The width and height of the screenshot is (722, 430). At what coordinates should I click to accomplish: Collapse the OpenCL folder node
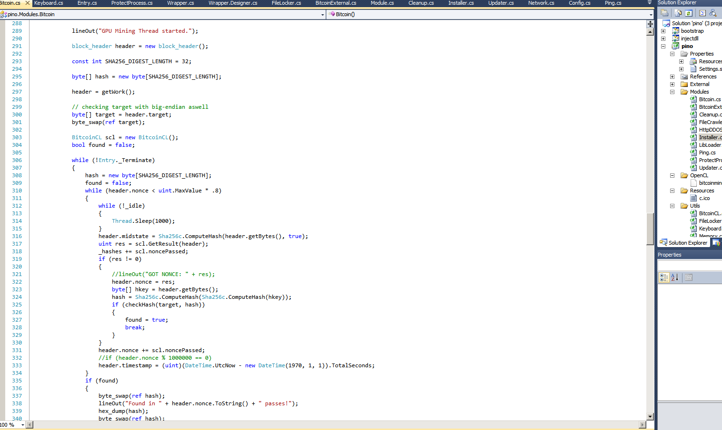tap(672, 175)
